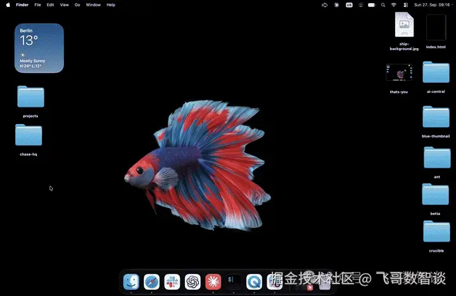
Task: Open Finder from the dock
Action: click(131, 281)
